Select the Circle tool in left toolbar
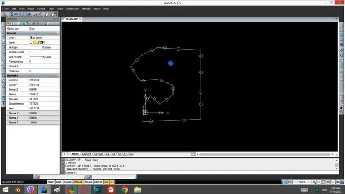This screenshot has width=345, height=194. tap(3, 53)
